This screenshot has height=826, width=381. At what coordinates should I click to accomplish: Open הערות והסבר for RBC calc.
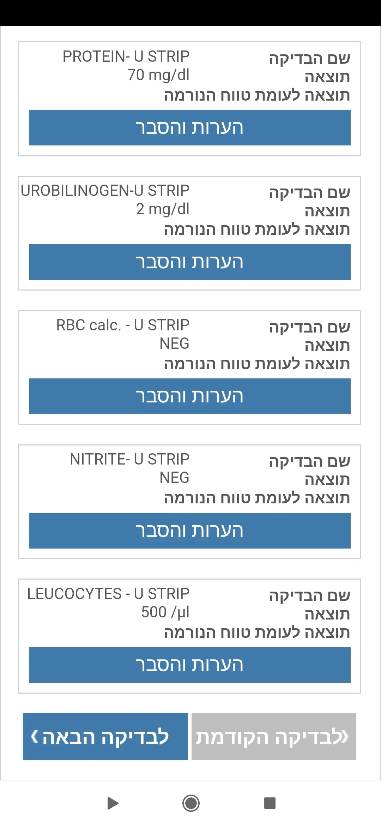pos(190,396)
